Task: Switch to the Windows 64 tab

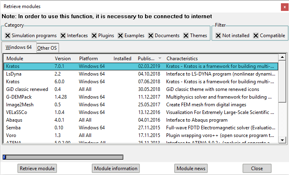Action: pyautogui.click(x=19, y=47)
